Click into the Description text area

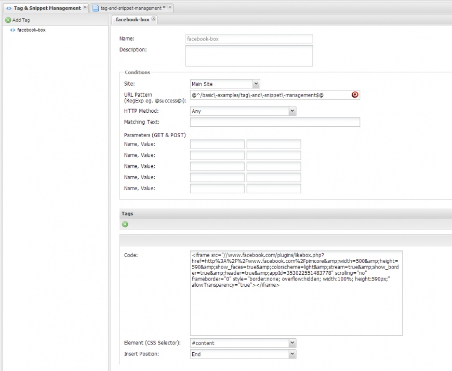(x=249, y=56)
